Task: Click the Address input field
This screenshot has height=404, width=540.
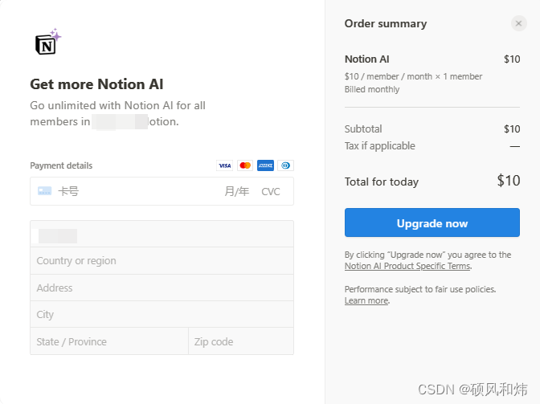Action: (x=162, y=288)
